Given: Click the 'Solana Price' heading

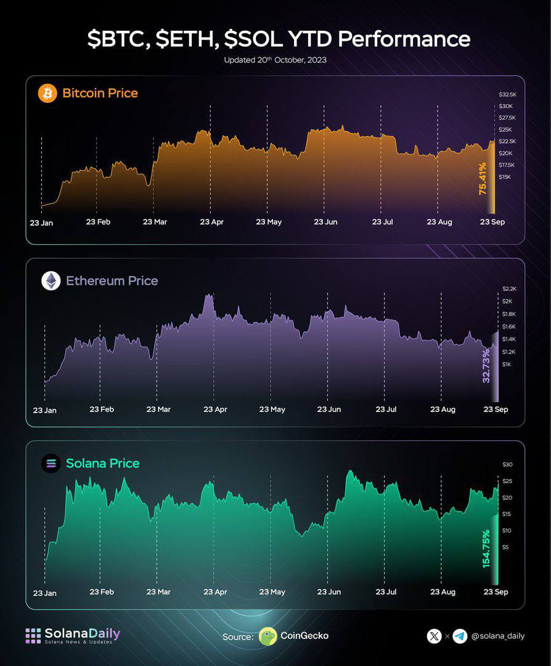Looking at the screenshot, I should tap(103, 463).
